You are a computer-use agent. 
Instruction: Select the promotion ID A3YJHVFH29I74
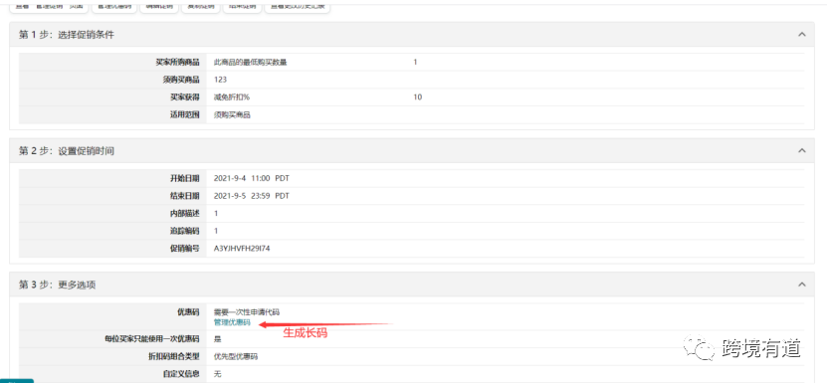(242, 248)
